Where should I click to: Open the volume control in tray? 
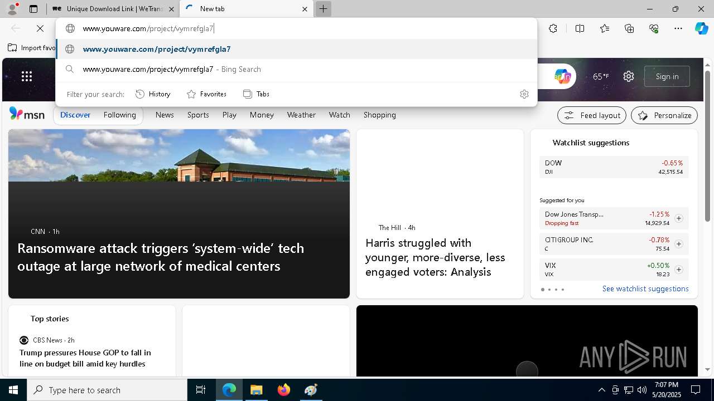641,390
